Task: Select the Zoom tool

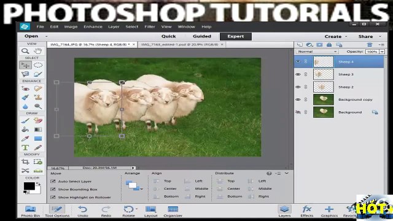Action: click(25, 51)
